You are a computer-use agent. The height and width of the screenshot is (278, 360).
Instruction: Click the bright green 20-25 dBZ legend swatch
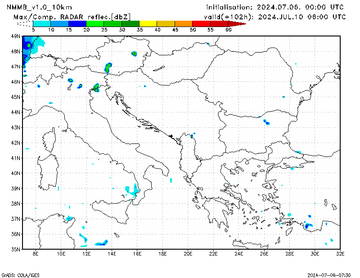coord(94,23)
